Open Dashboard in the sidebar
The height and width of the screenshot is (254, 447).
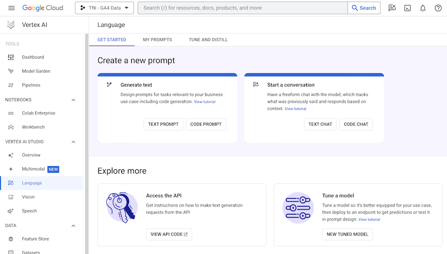32,57
